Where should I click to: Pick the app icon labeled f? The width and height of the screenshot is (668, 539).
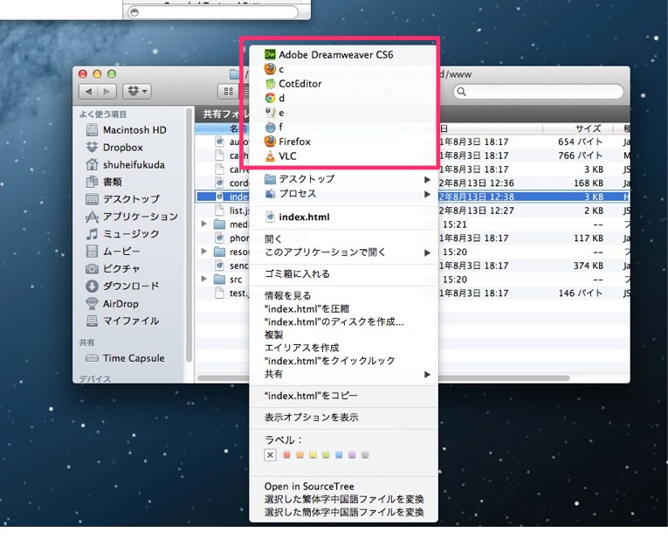270,127
